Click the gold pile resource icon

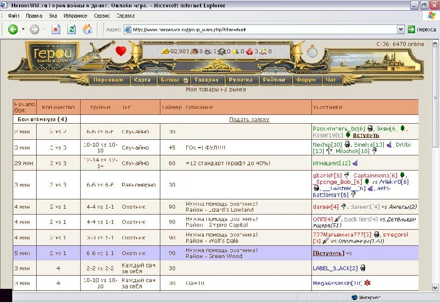tap(165, 51)
